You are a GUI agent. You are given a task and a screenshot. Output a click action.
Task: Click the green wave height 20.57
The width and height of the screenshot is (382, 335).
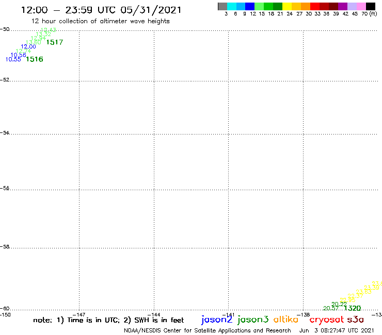[331, 308]
